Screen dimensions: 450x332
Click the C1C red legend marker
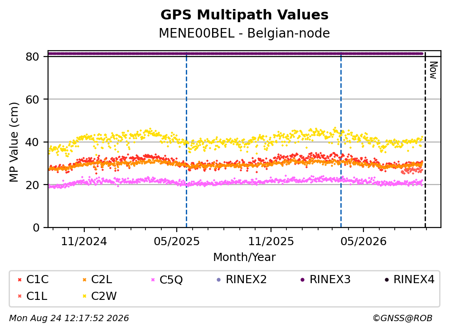(x=19, y=280)
